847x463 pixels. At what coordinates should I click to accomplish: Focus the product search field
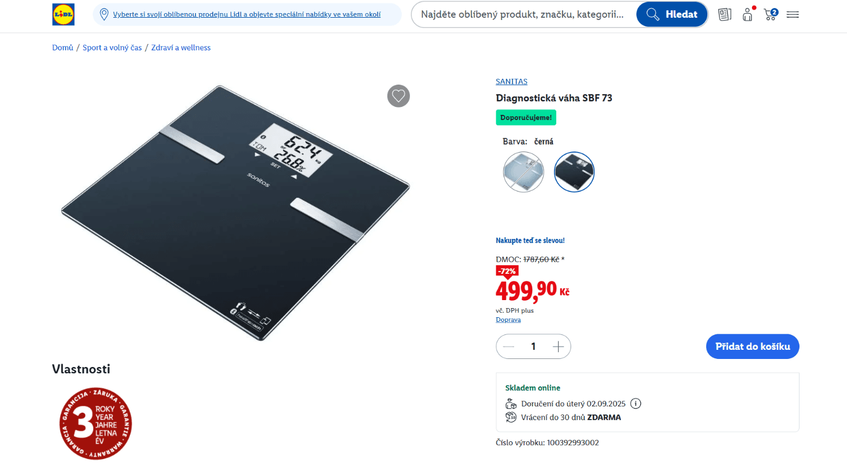tap(523, 14)
